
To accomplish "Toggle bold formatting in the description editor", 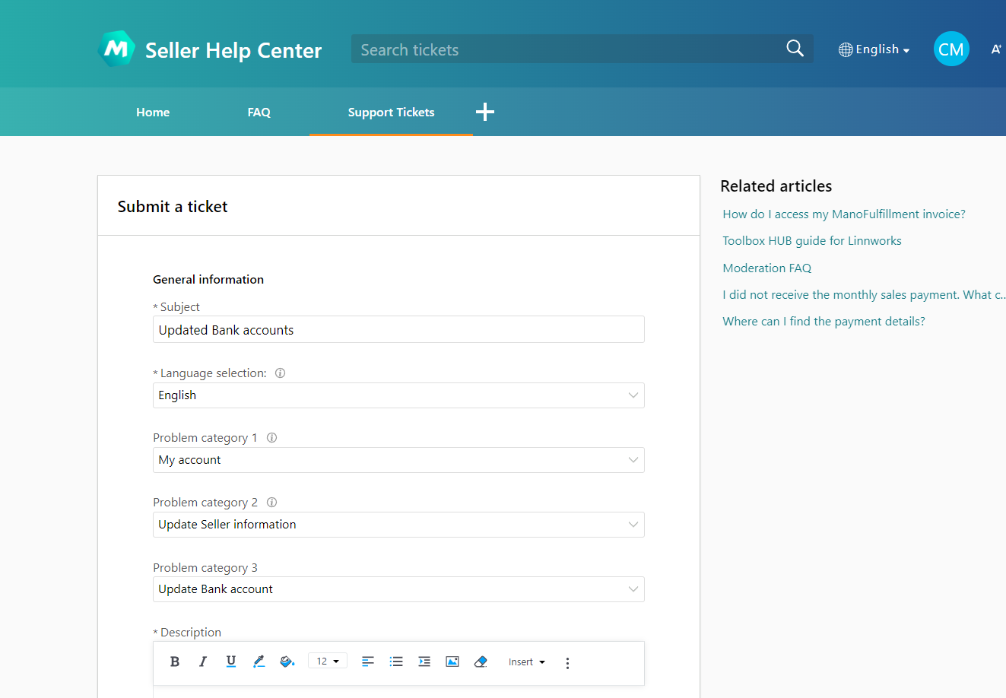I will click(x=175, y=662).
